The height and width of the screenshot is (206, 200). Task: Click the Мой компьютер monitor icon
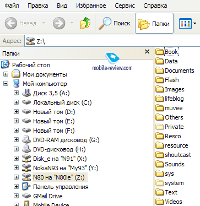click(16, 84)
